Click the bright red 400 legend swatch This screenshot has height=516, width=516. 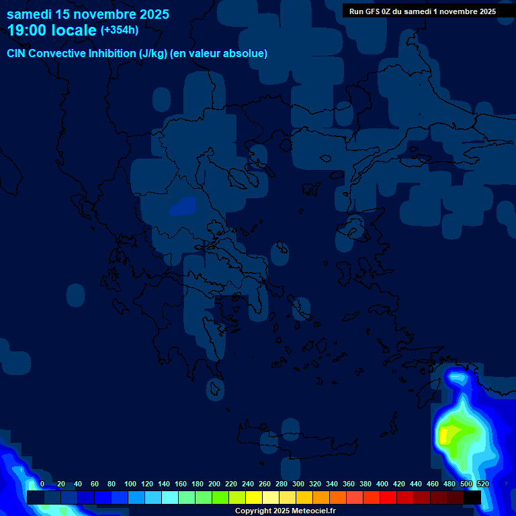coord(388,498)
